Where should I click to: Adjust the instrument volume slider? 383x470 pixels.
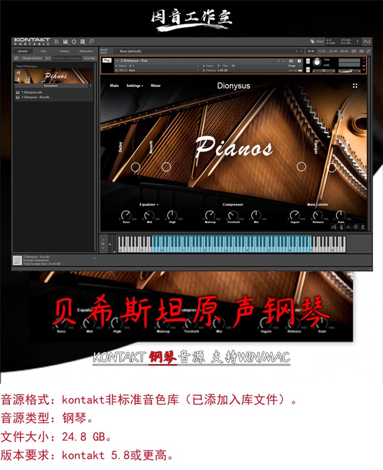pos(349,71)
